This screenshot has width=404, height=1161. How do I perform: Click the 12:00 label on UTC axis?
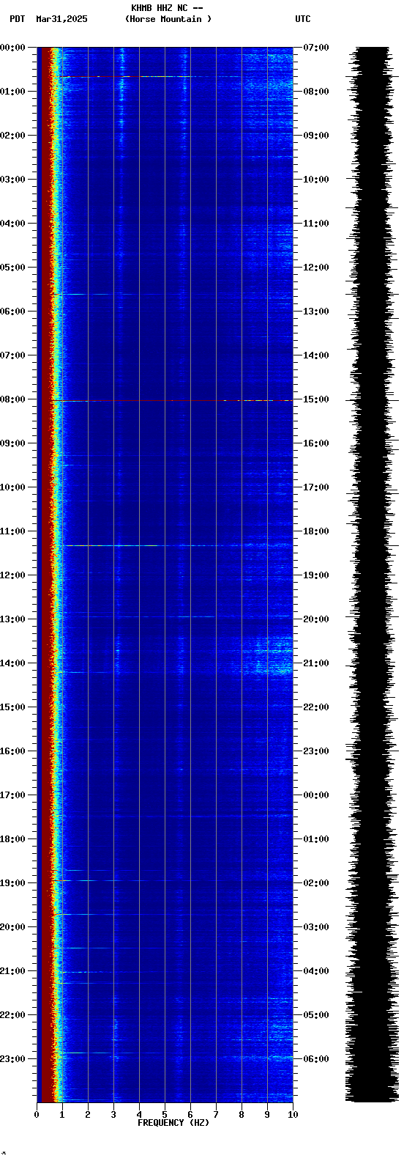tap(316, 268)
